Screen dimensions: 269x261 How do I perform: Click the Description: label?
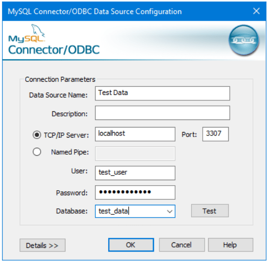coord(70,114)
